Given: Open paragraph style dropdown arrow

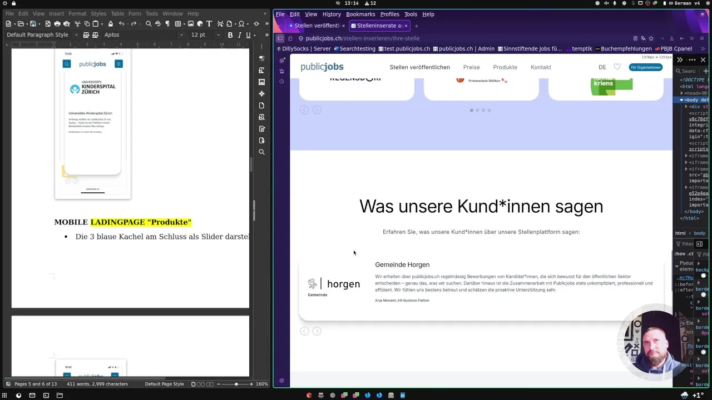Looking at the screenshot, I should pyautogui.click(x=76, y=35).
